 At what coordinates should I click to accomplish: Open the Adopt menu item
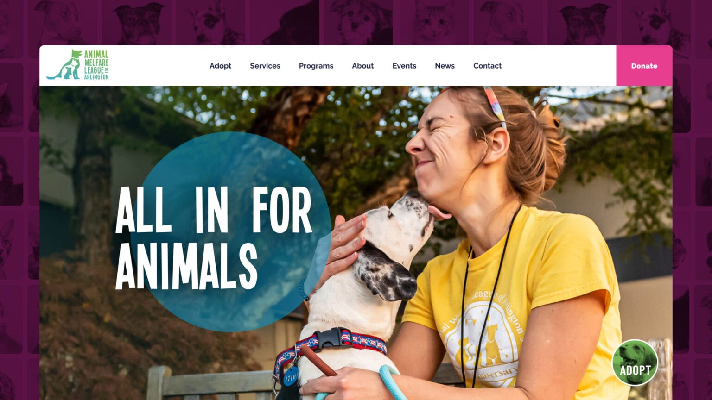point(220,66)
